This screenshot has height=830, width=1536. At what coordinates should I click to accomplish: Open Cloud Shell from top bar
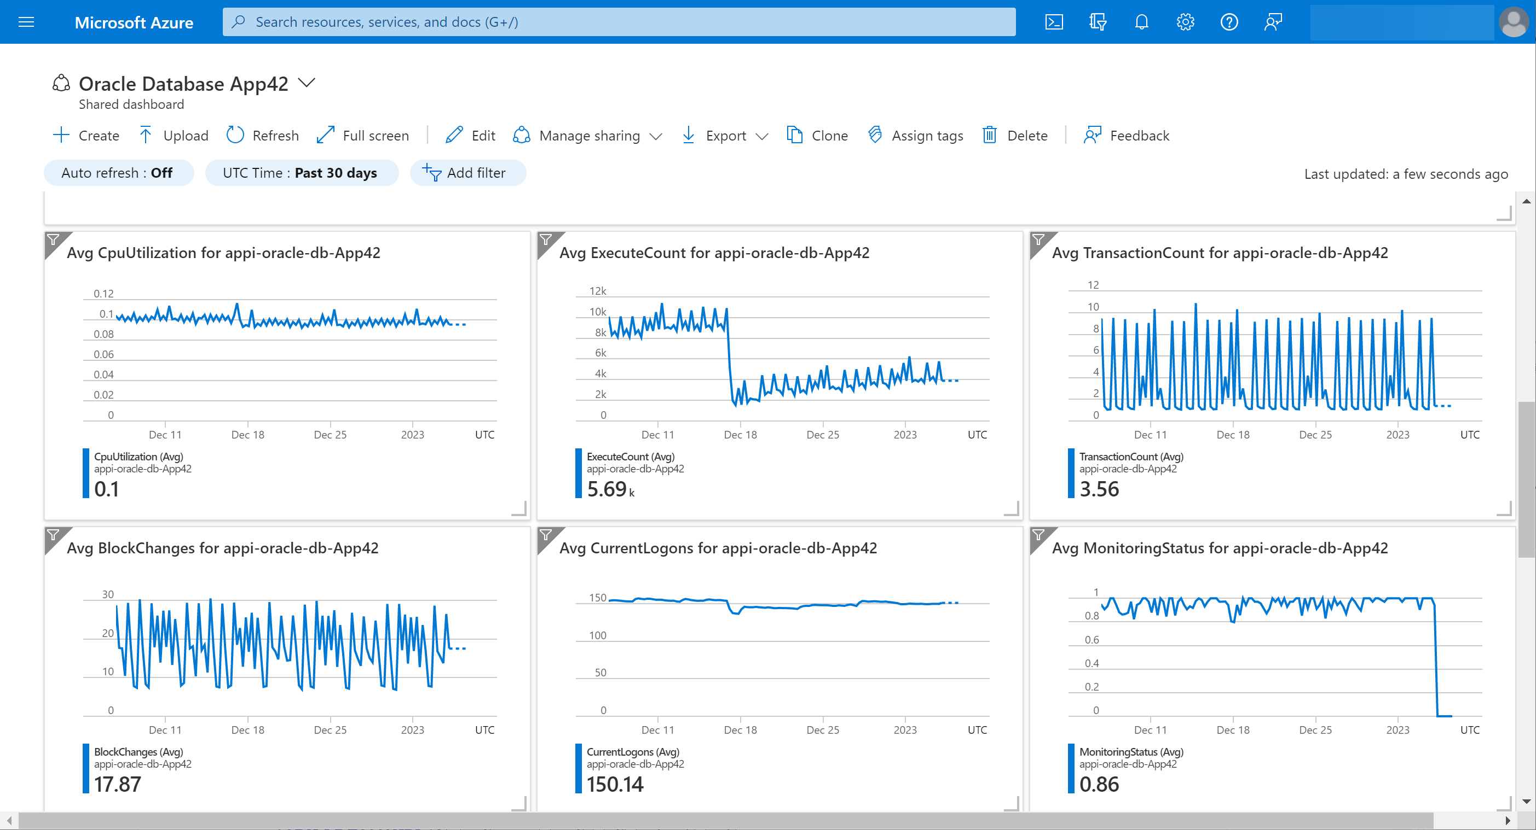coord(1054,22)
